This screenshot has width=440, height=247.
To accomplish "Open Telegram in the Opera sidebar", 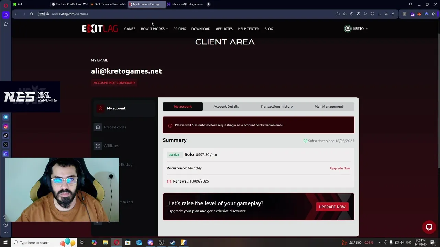I will point(5,117).
